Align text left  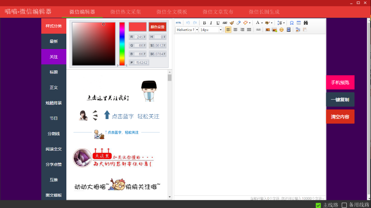228,30
